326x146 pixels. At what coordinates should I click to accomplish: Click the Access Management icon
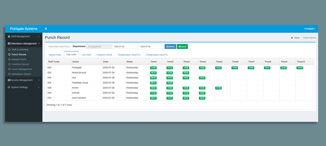[9, 80]
